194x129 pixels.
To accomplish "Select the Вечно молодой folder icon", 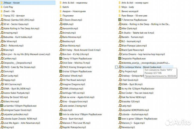I will pyautogui.click(x=120, y=11).
